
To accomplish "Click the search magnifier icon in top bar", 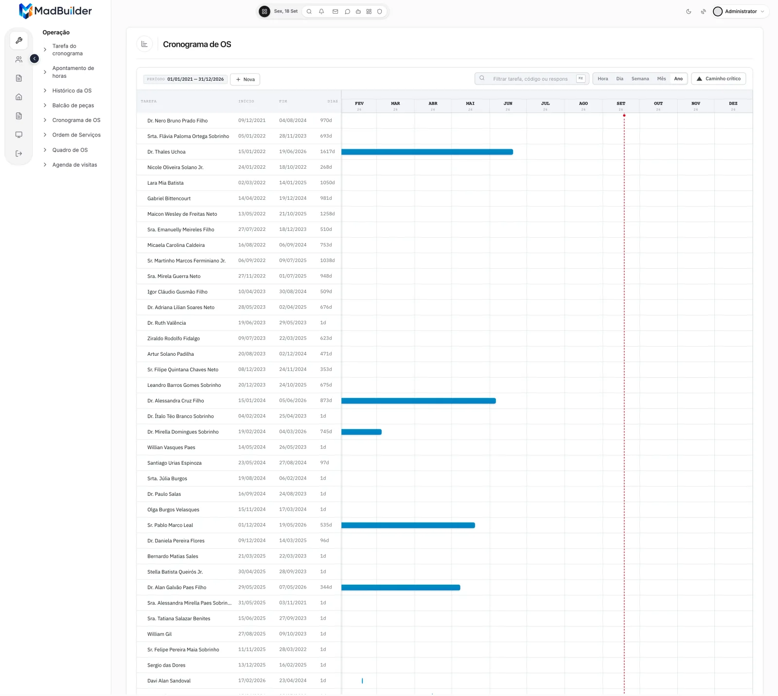I will coord(309,12).
